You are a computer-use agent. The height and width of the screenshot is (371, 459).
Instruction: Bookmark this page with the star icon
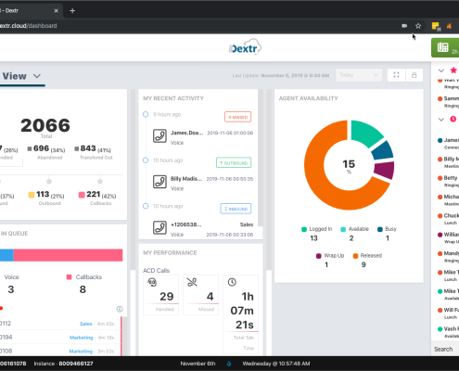click(418, 26)
